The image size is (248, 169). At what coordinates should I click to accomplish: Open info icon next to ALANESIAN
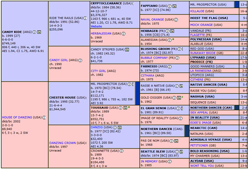click(x=170, y=40)
